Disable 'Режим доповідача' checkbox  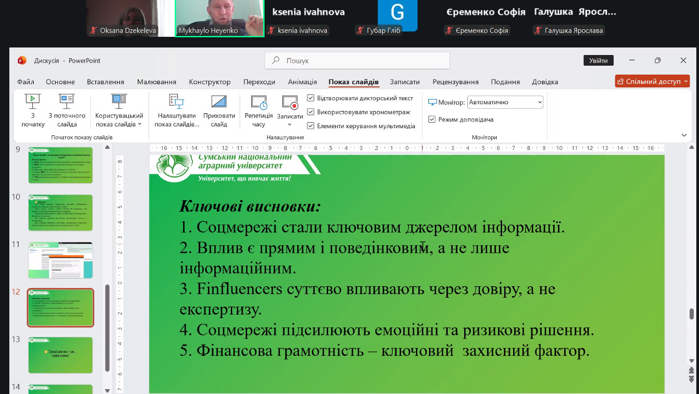(x=432, y=119)
